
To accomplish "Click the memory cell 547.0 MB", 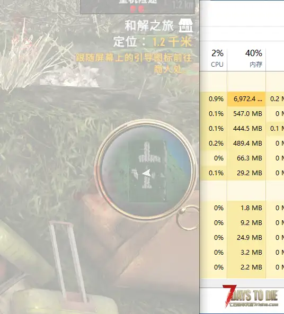I will point(246,114).
